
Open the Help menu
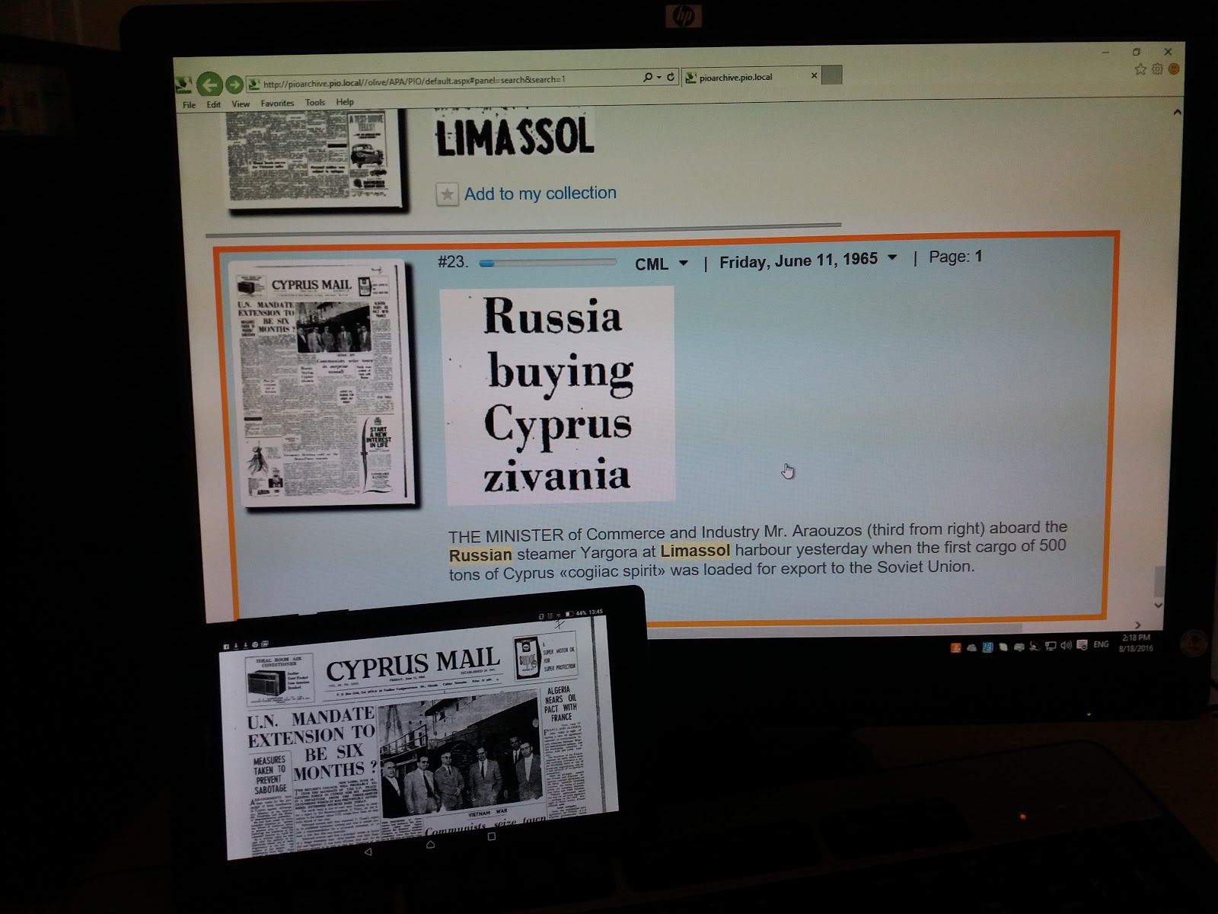click(345, 102)
